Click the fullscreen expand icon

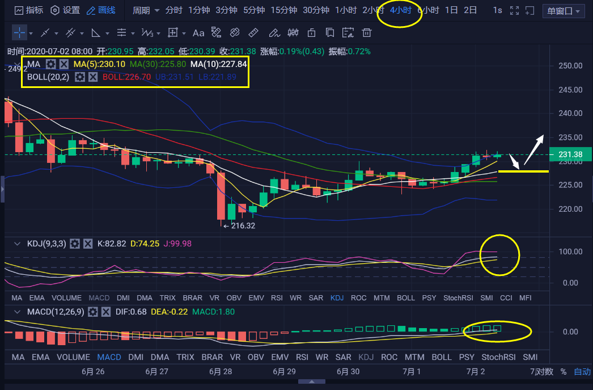click(514, 11)
